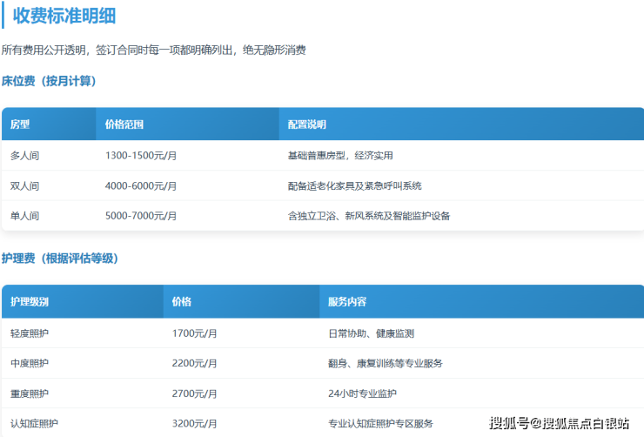Screen dimensions: 644x437
Task: Click the 价格范围 column header
Action: click(124, 124)
